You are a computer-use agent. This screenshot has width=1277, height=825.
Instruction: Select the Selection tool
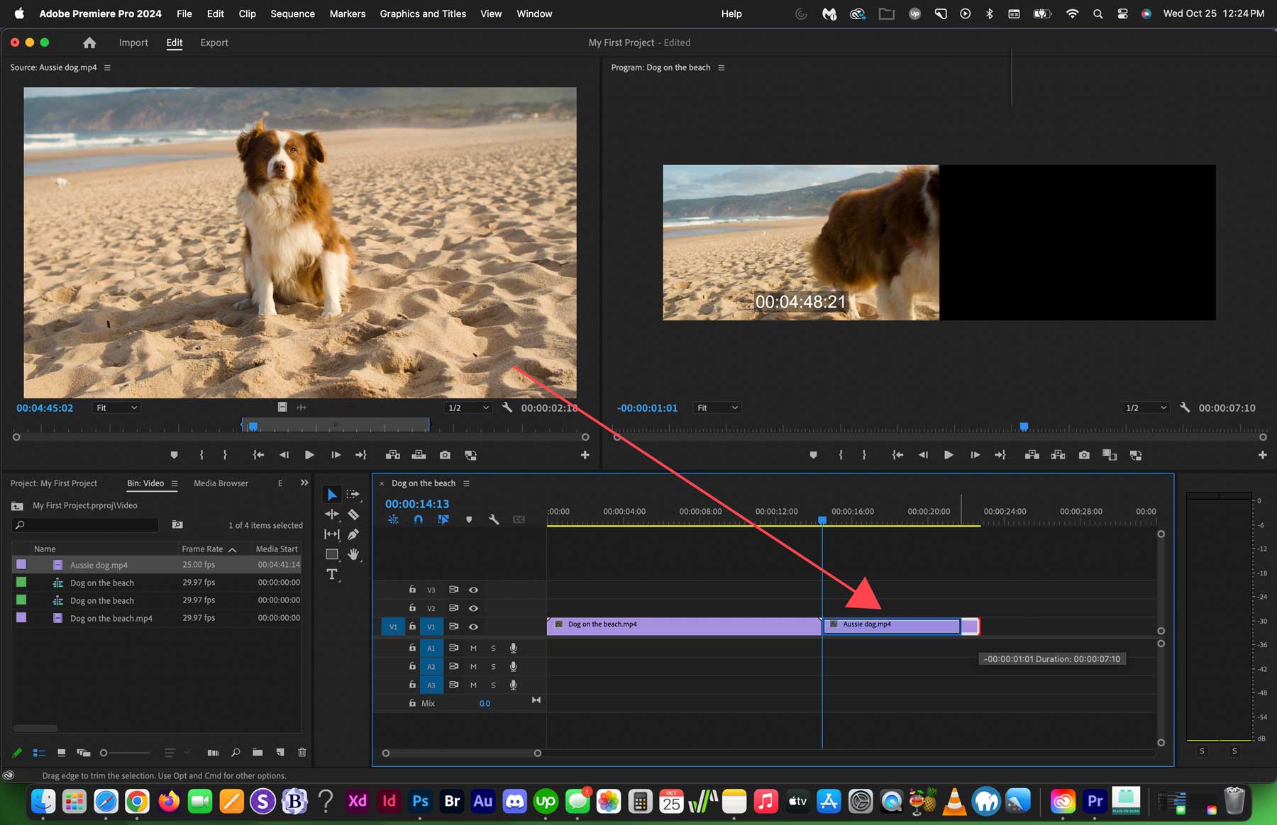point(331,494)
